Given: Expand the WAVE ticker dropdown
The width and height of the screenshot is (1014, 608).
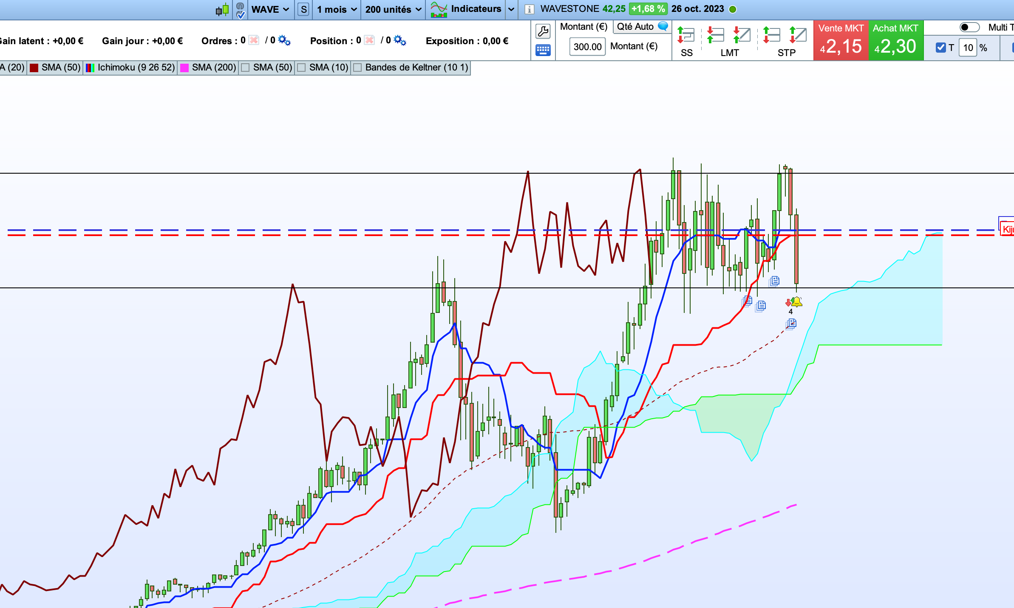Looking at the screenshot, I should (x=270, y=9).
